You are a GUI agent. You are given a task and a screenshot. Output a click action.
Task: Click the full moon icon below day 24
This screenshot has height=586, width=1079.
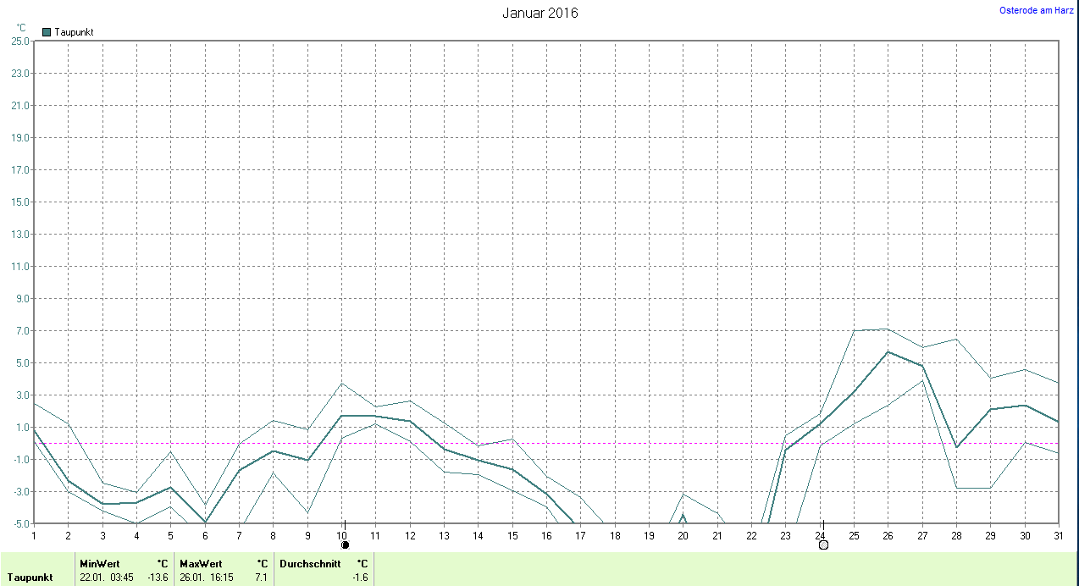pyautogui.click(x=823, y=545)
